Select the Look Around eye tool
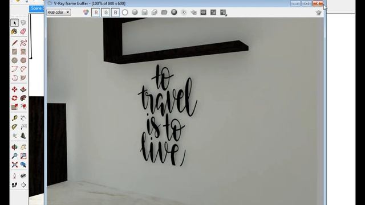365x205 pixels. [x=23, y=176]
